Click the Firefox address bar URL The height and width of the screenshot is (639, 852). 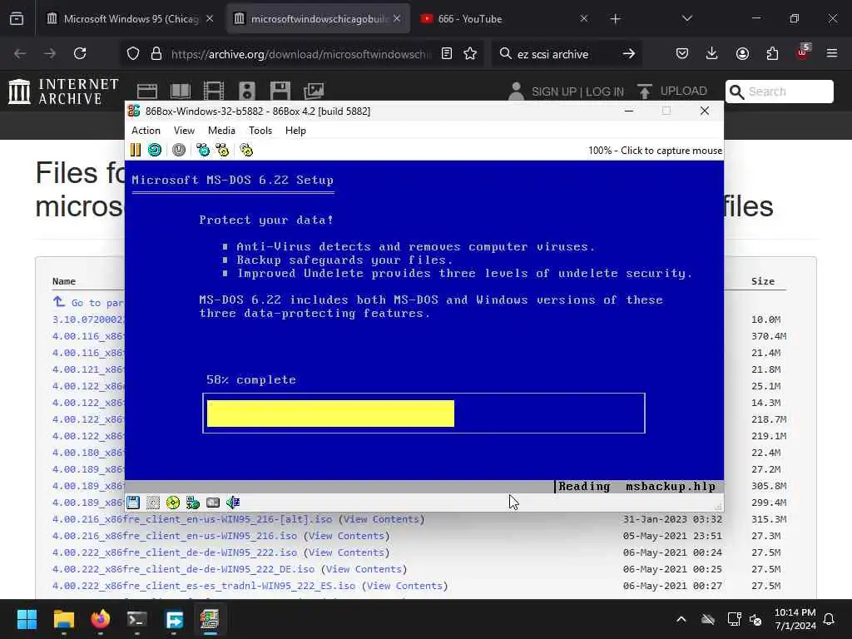(x=301, y=54)
